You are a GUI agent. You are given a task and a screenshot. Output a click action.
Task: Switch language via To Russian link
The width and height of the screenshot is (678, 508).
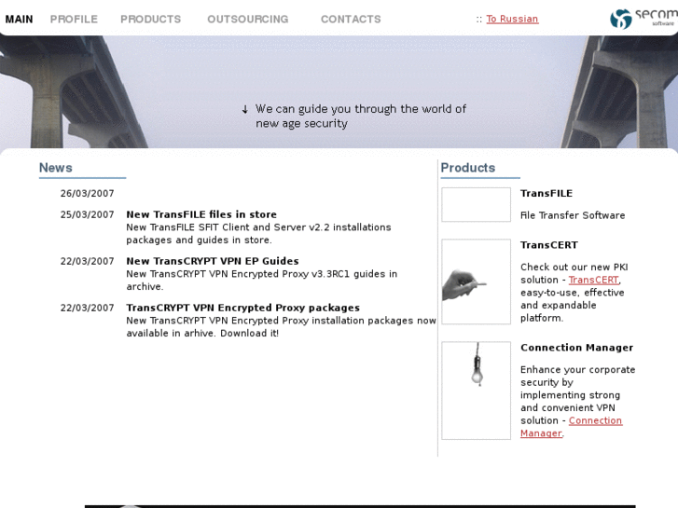tap(512, 19)
